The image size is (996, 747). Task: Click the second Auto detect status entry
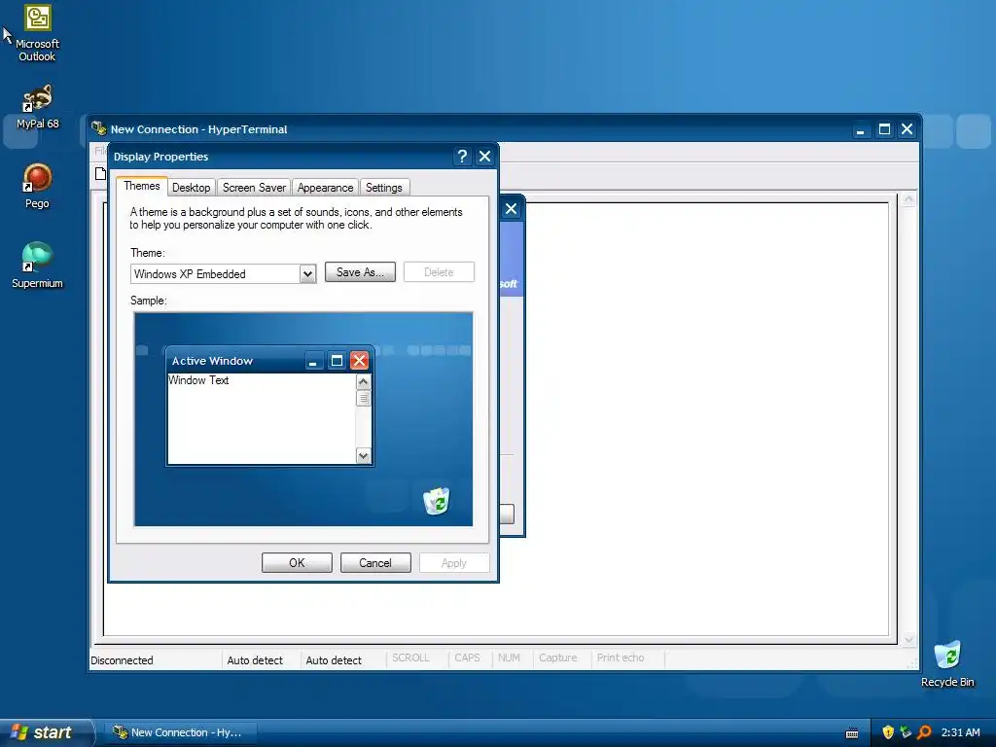pyautogui.click(x=334, y=660)
